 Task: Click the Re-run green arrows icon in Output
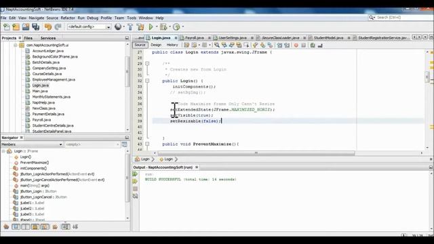click(135, 174)
